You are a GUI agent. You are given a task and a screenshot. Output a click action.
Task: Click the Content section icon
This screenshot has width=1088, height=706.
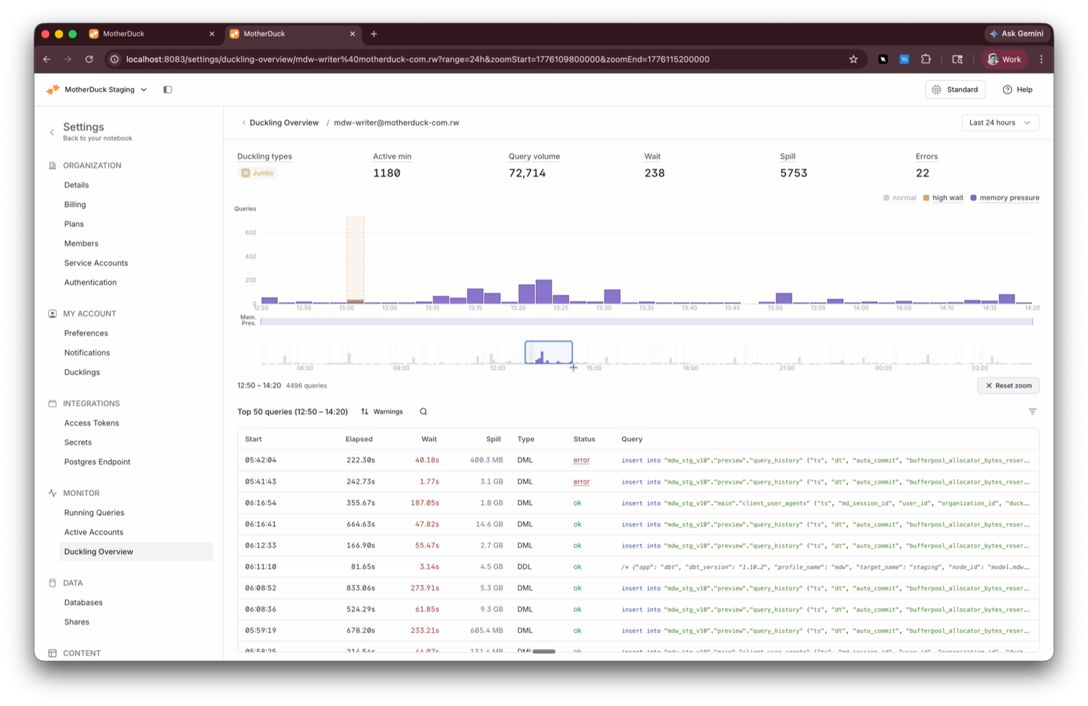(x=53, y=653)
